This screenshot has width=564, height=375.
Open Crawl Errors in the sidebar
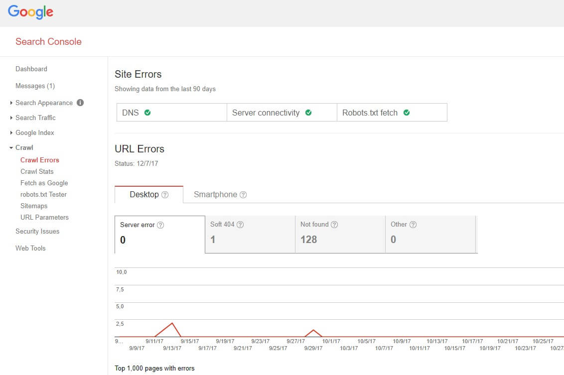(x=39, y=160)
